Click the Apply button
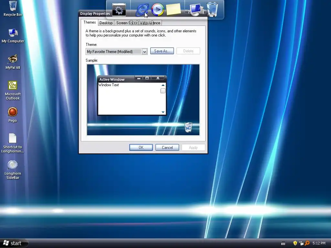Screen dimensions: 331x248 (193, 147)
